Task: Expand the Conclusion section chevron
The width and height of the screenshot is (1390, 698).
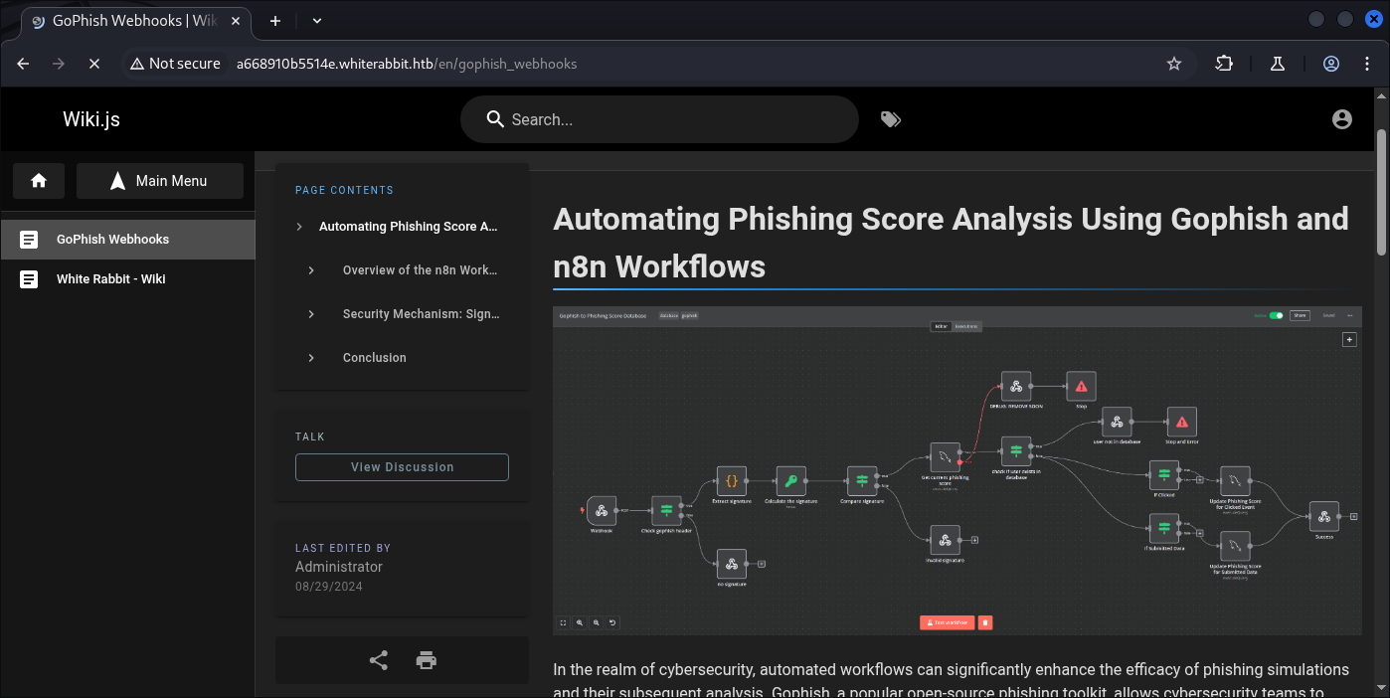Action: [311, 358]
